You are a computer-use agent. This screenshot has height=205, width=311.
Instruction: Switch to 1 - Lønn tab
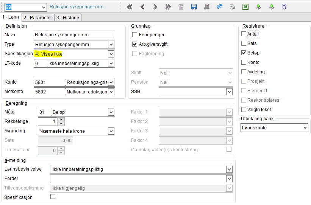click(x=11, y=17)
